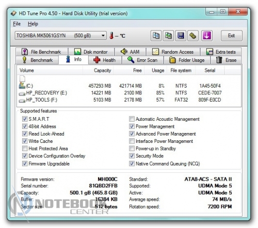
Task: Toggle Native Command Queuing (NCQ) checkbox
Action: [x=132, y=164]
